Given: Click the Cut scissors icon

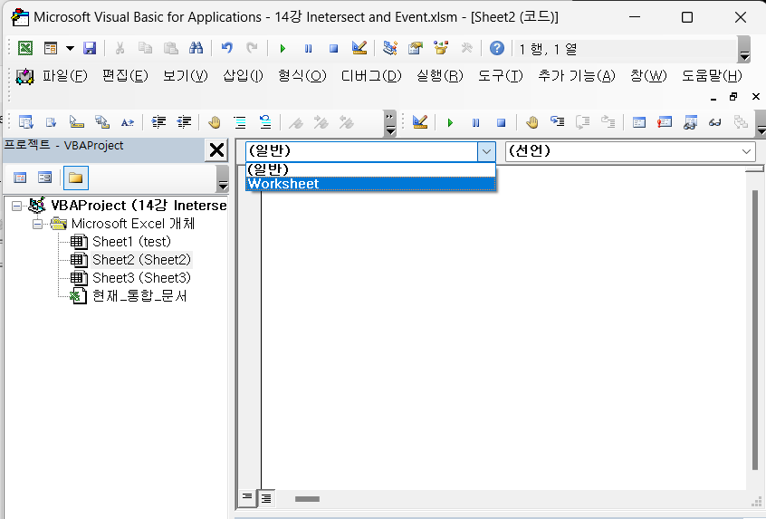Looking at the screenshot, I should (x=120, y=48).
